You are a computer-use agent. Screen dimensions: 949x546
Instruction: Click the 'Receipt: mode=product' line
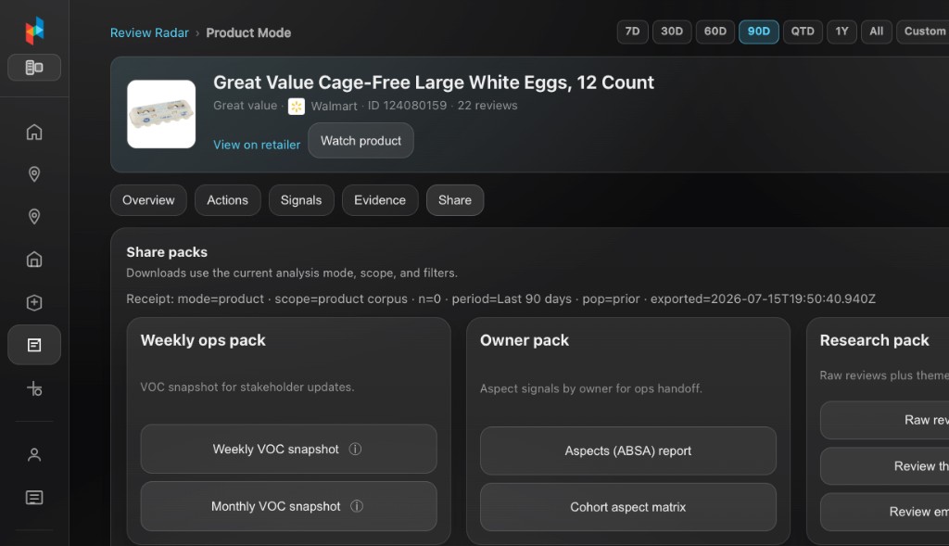[501, 299]
